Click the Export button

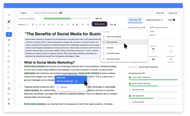[173, 13]
